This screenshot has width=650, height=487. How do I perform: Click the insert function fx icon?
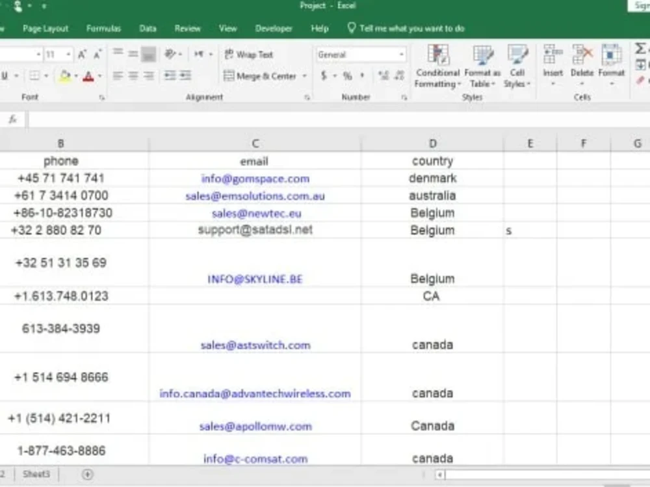13,120
